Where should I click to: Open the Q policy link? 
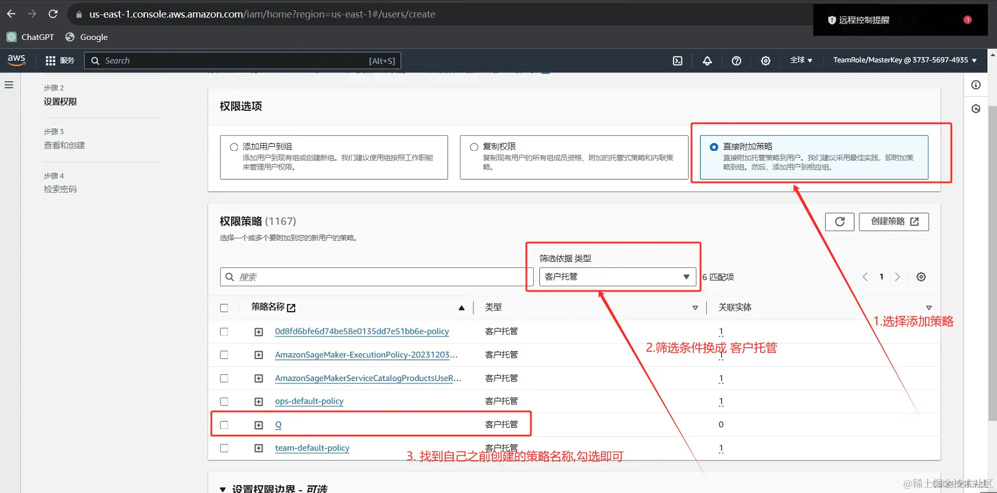click(x=278, y=425)
